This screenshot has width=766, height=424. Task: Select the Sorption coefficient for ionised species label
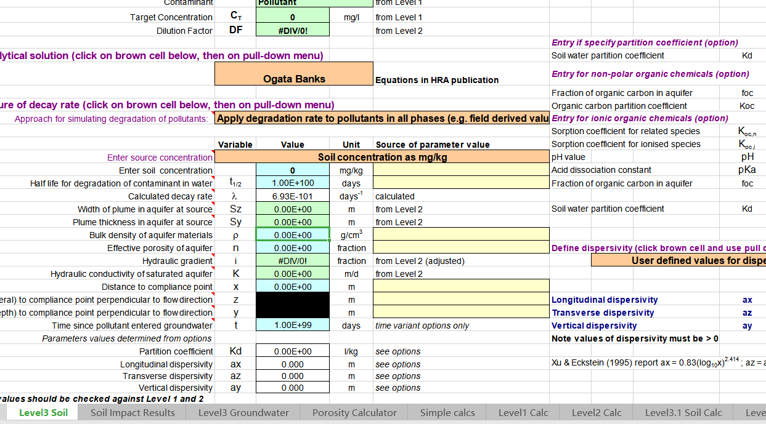click(x=626, y=144)
